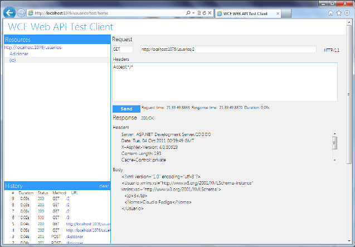Open the address bar dropdown arrow

[193, 12]
